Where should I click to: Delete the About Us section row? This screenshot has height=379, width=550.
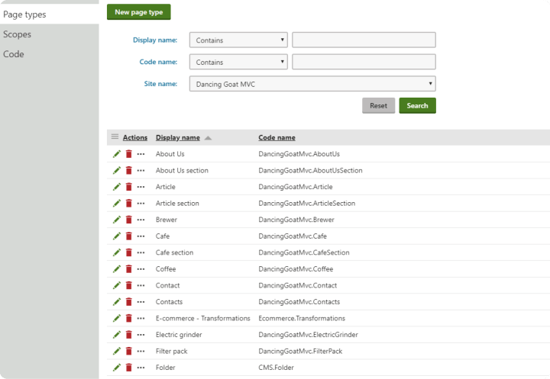(129, 170)
